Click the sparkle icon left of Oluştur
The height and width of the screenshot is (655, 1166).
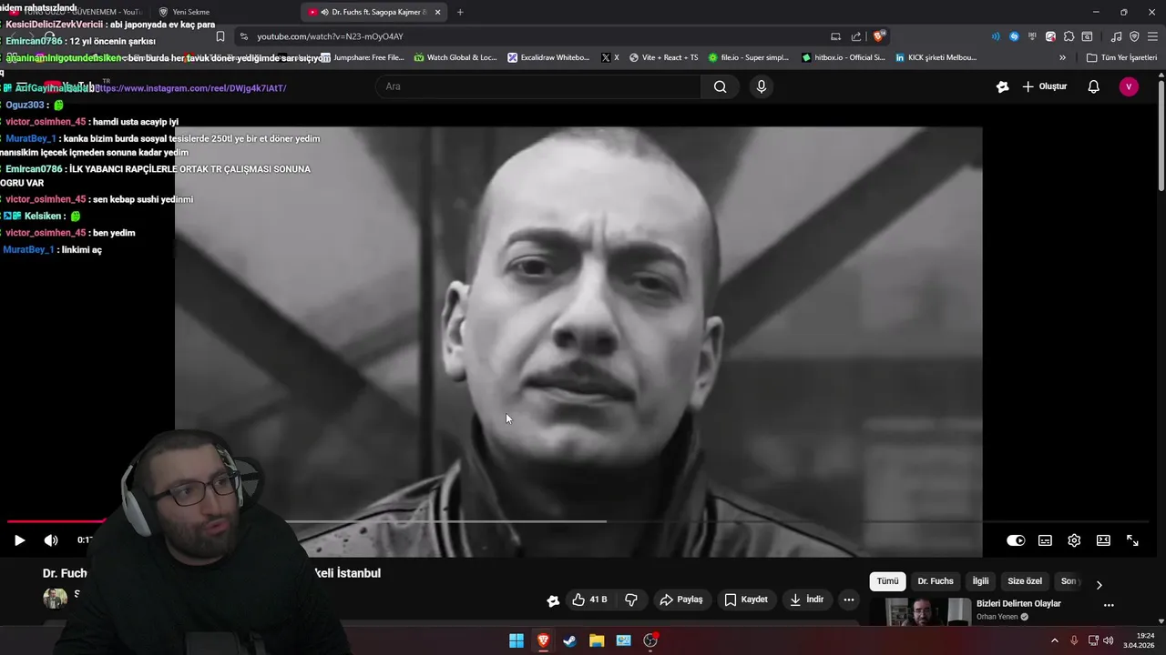pos(1002,86)
